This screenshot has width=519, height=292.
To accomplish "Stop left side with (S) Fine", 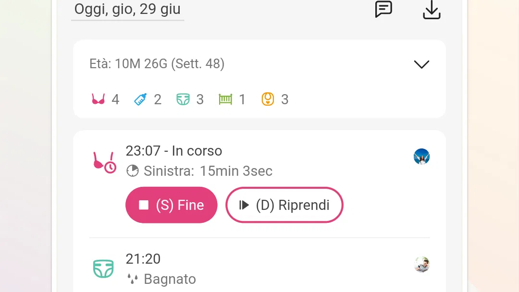I will tap(172, 205).
